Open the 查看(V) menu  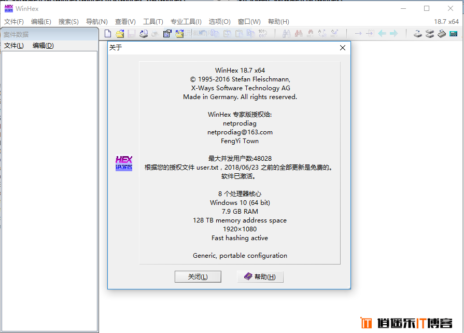coord(125,22)
